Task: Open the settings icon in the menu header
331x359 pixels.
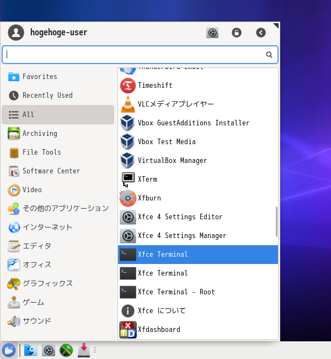Action: (212, 33)
